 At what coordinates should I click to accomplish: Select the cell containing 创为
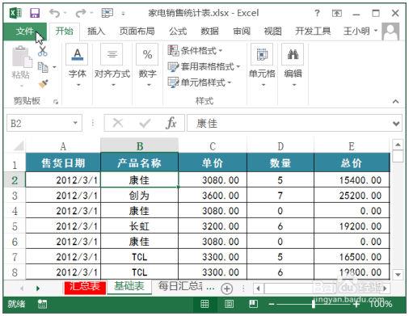(x=139, y=196)
